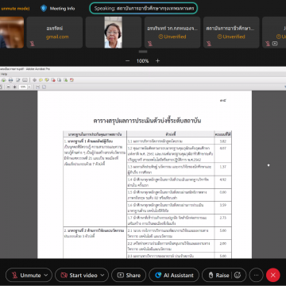The height and width of the screenshot is (286, 286).
Task: Click the last red PDF icon in Acrobat toolbar
Action: [x=71, y=79]
